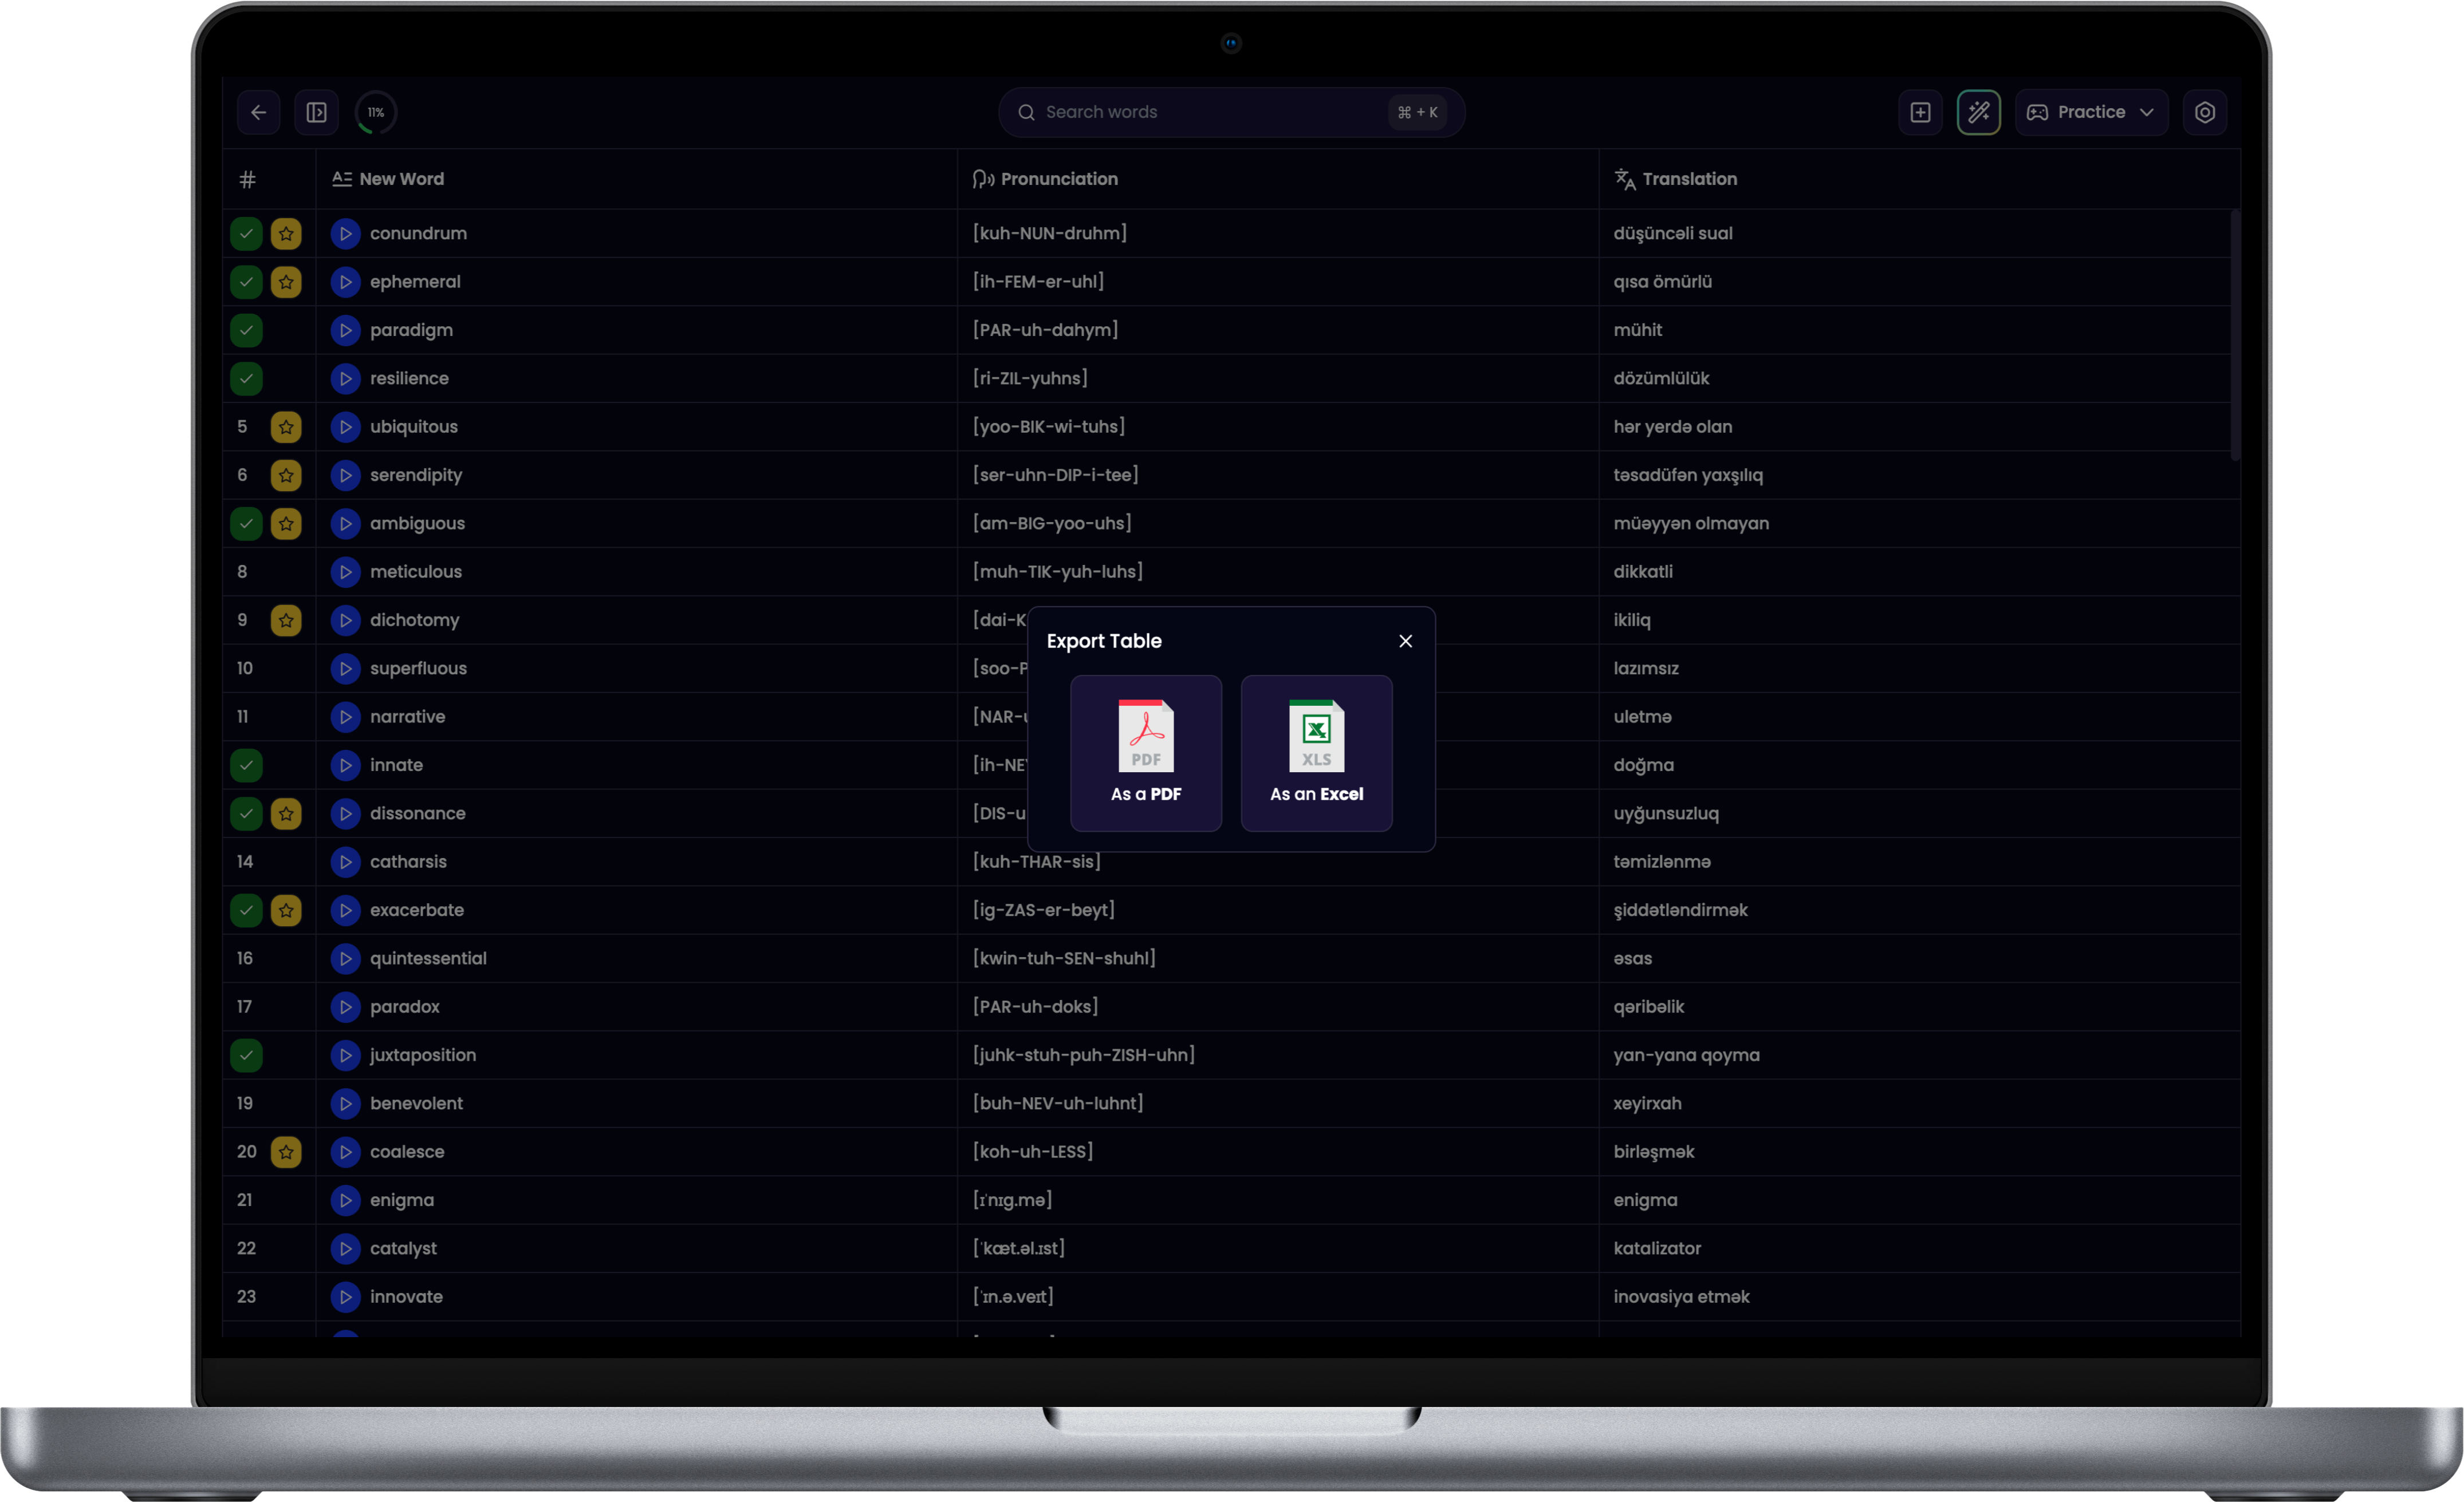
Task: Click the 11% progress ring indicator
Action: click(375, 112)
